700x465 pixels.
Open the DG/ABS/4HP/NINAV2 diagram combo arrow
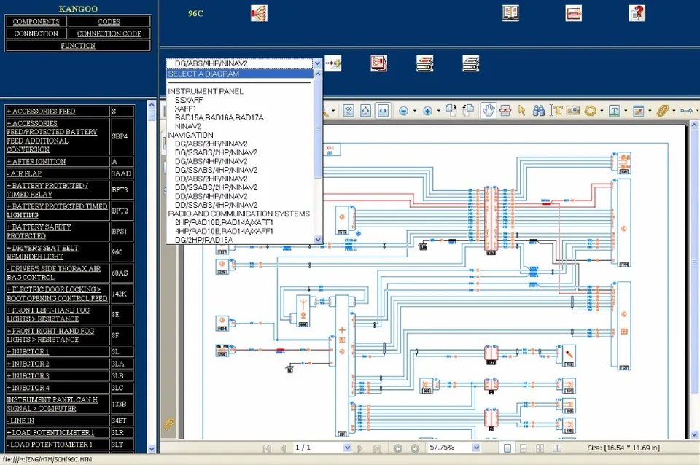pos(317,63)
